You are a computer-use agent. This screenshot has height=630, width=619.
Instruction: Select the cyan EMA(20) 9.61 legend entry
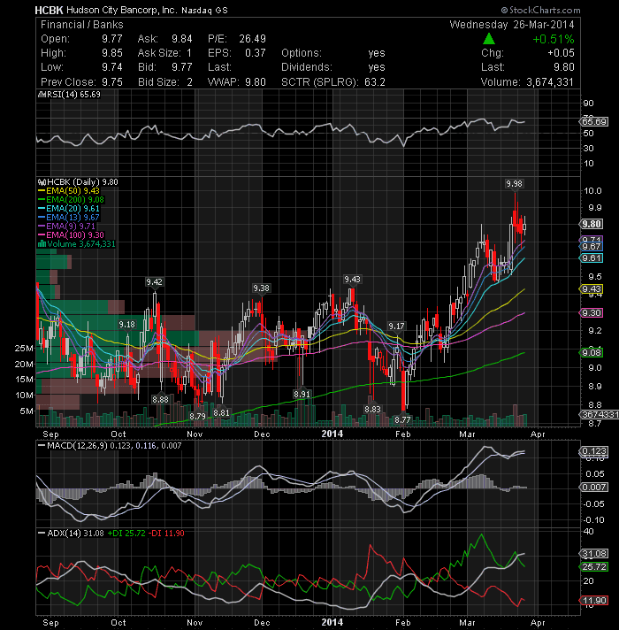coord(69,209)
